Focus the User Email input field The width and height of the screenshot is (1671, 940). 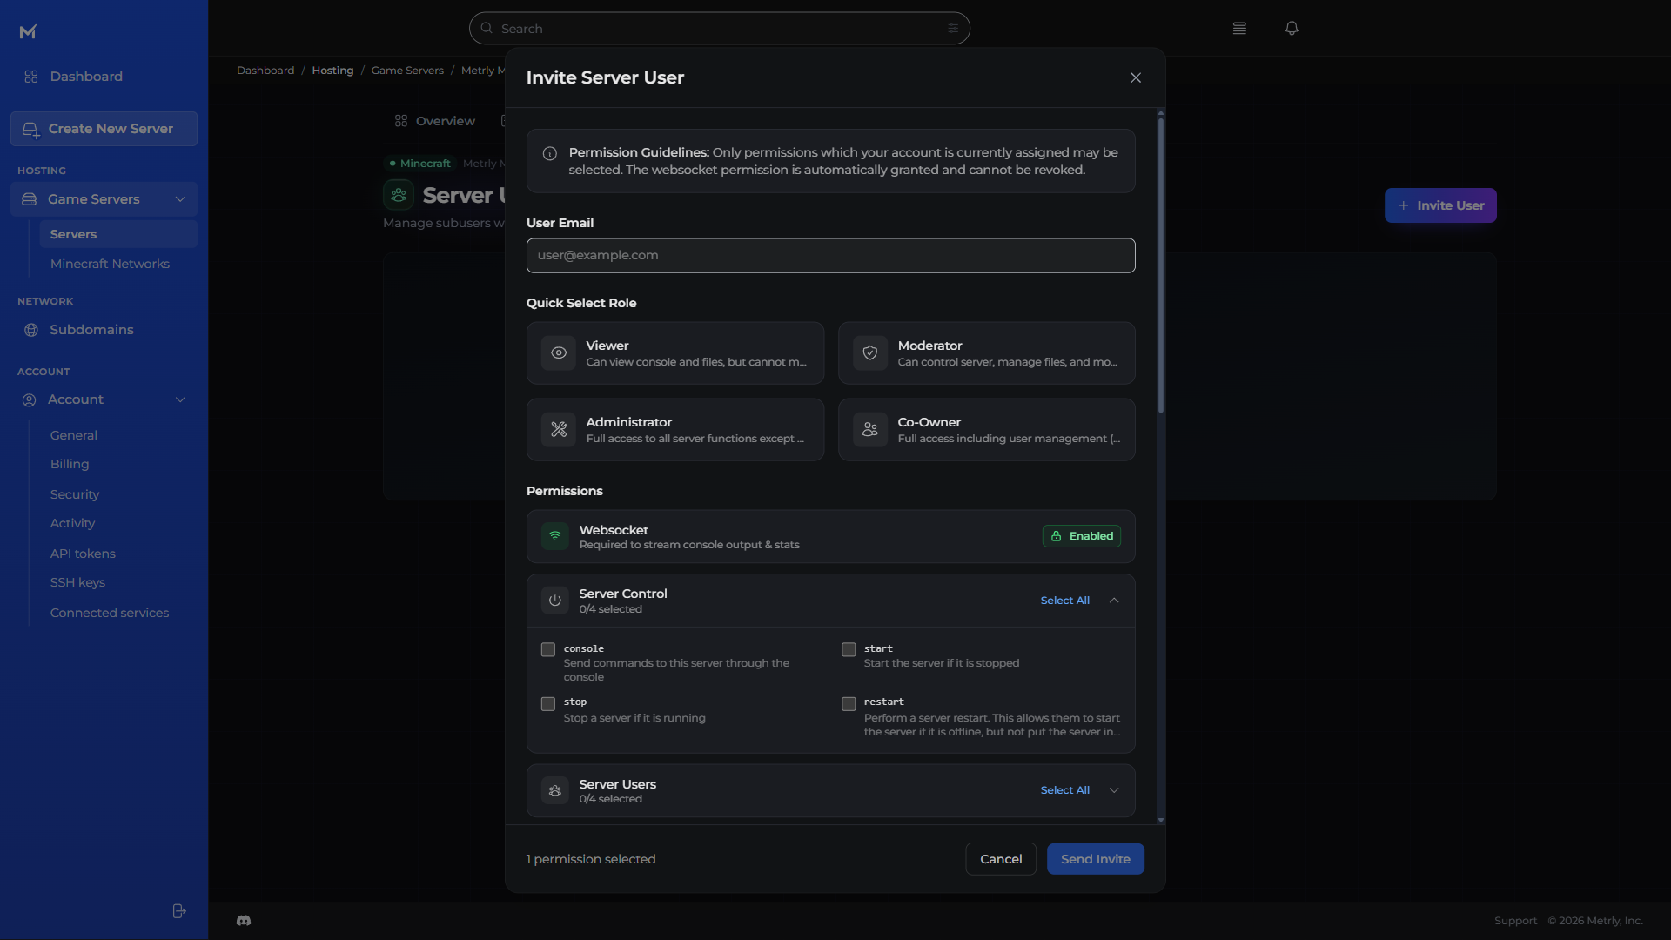830,256
